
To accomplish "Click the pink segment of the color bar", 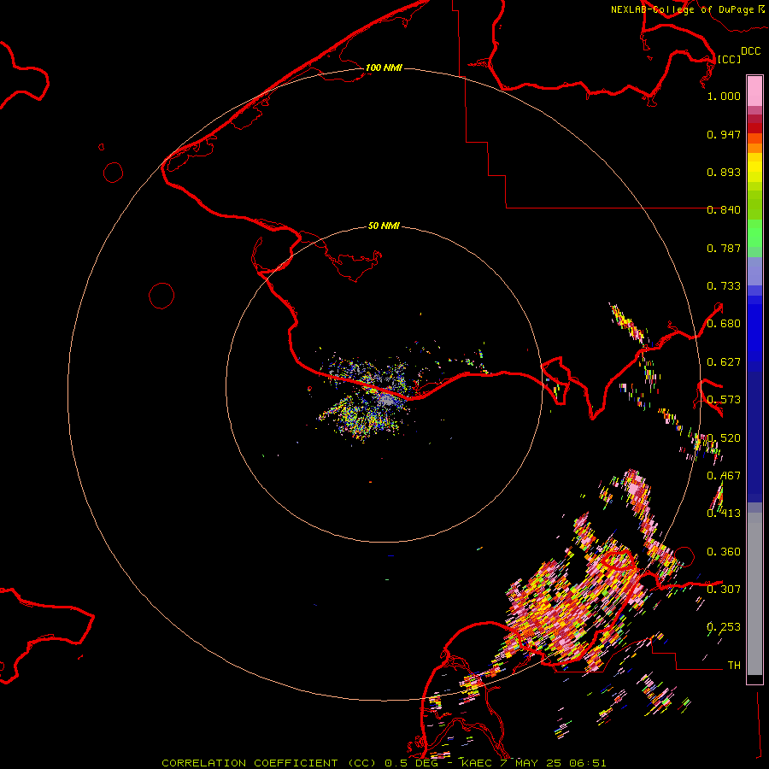I will pyautogui.click(x=754, y=91).
